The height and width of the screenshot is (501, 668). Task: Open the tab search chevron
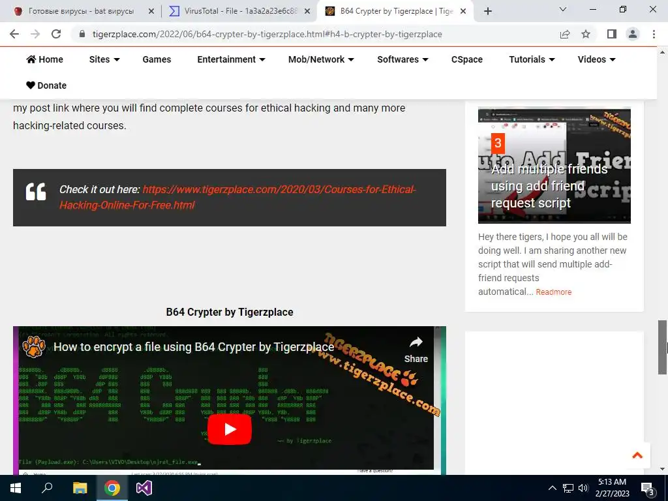tap(563, 9)
